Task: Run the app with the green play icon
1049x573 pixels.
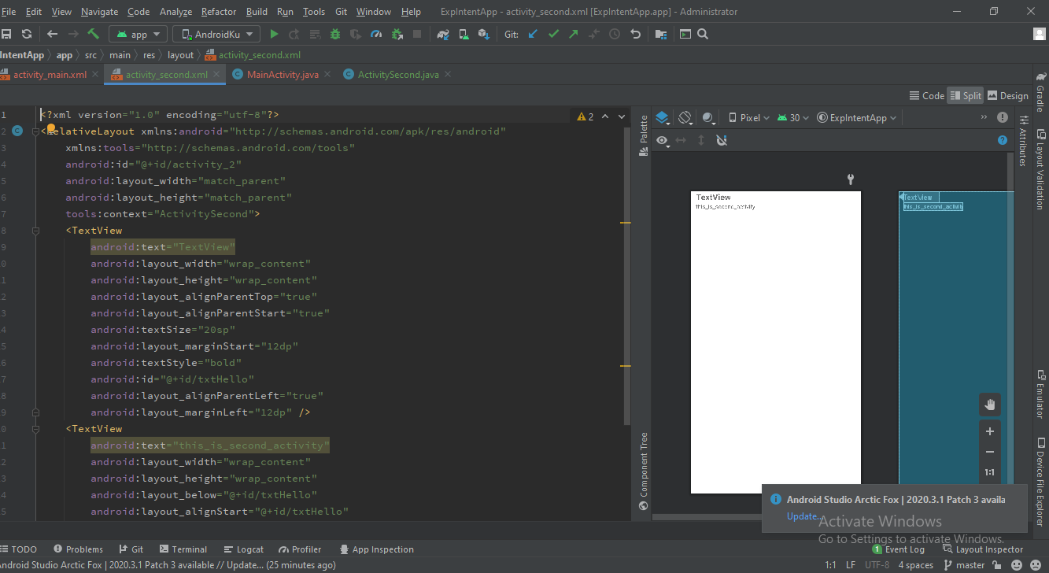Action: [x=274, y=34]
